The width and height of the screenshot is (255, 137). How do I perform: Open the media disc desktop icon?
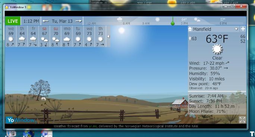click(x=47, y=134)
